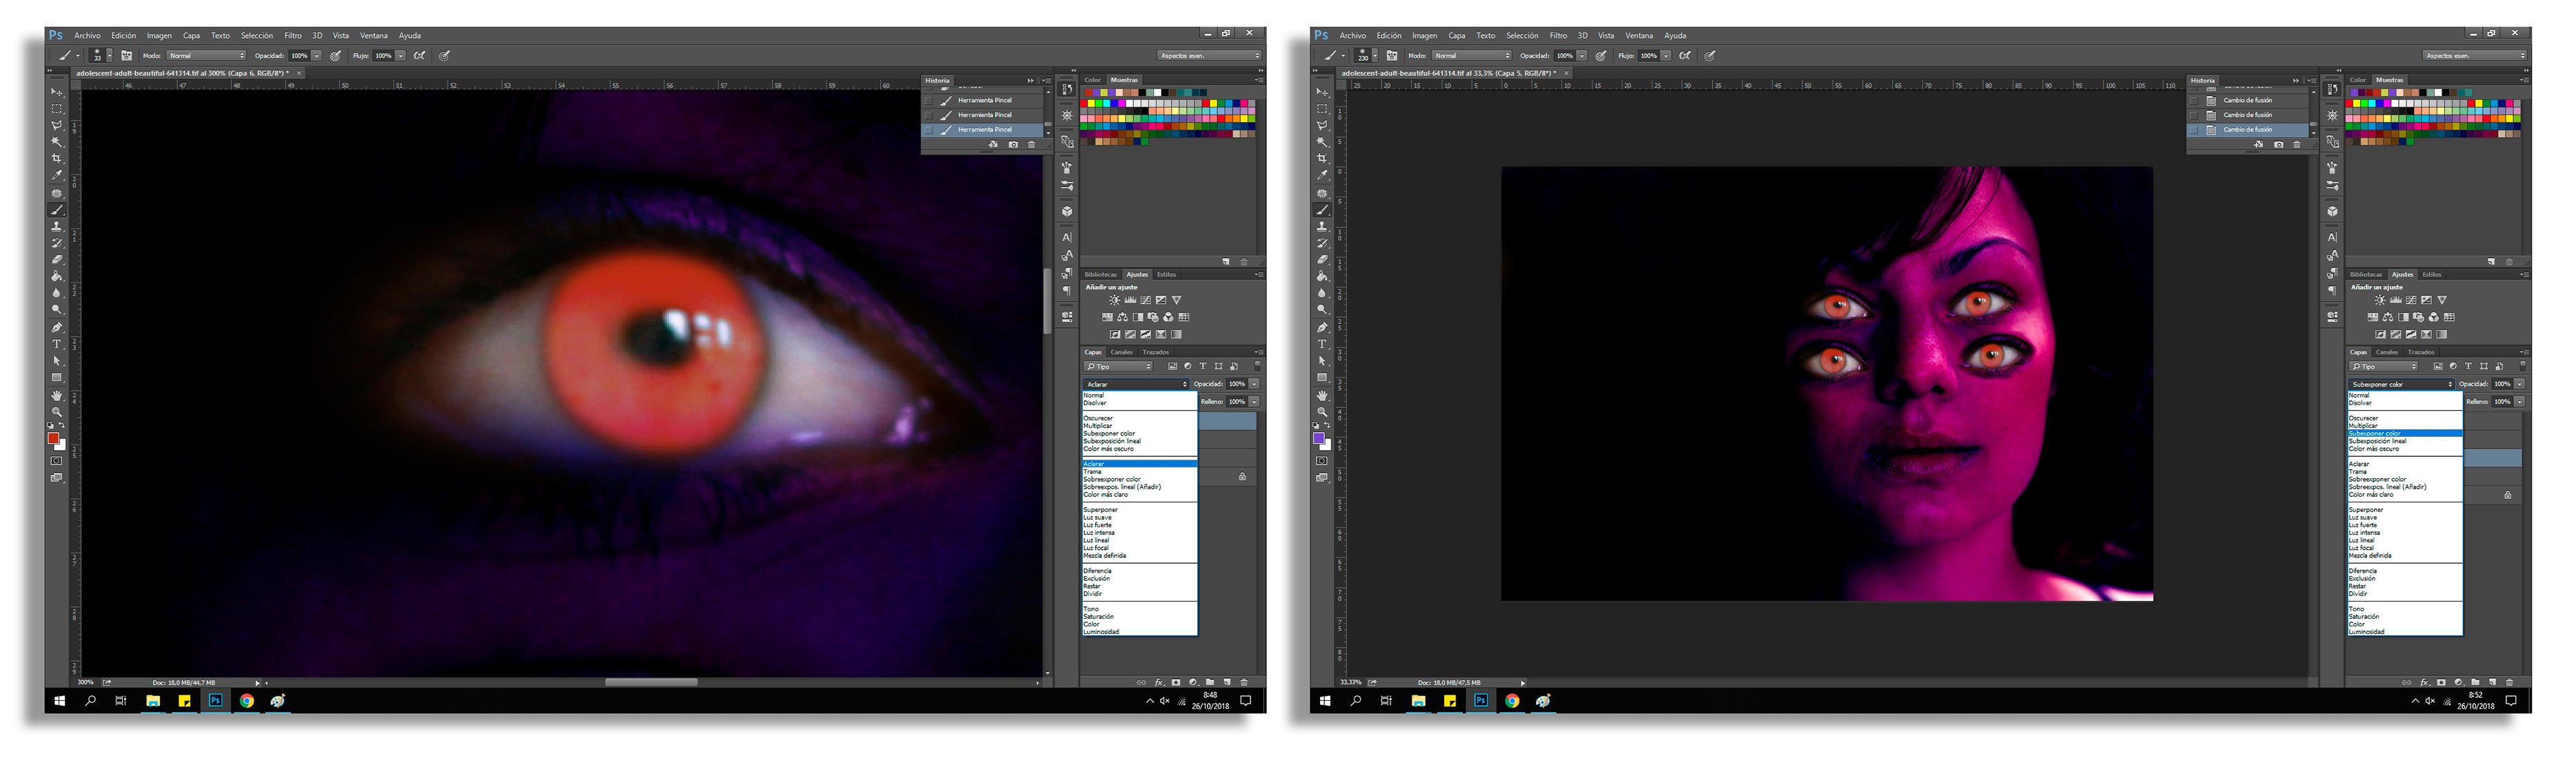The image size is (2576, 758).
Task: Toggle layer filter switch in left Capas panel
Action: pos(1257,367)
